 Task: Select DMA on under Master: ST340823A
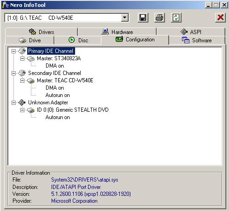[x=55, y=66]
